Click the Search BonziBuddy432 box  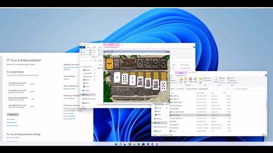pos(249,89)
